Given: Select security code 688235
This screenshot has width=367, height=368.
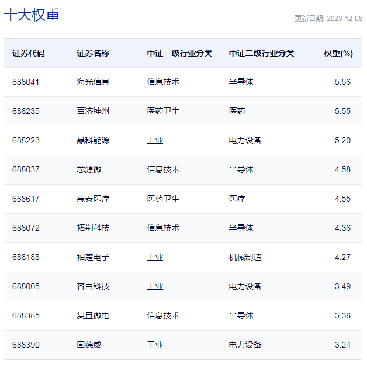Looking at the screenshot, I should coord(26,111).
